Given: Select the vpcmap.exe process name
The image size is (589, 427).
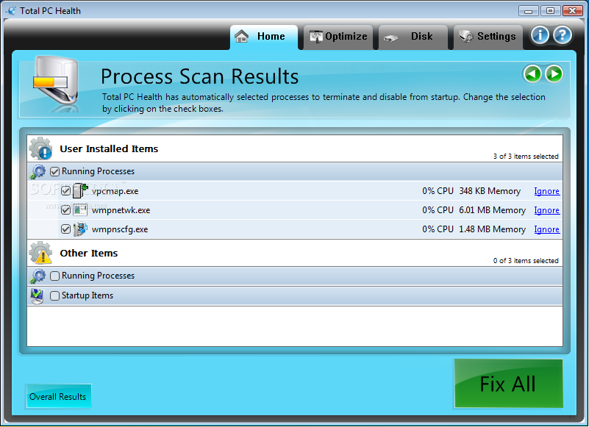Looking at the screenshot, I should tap(115, 191).
